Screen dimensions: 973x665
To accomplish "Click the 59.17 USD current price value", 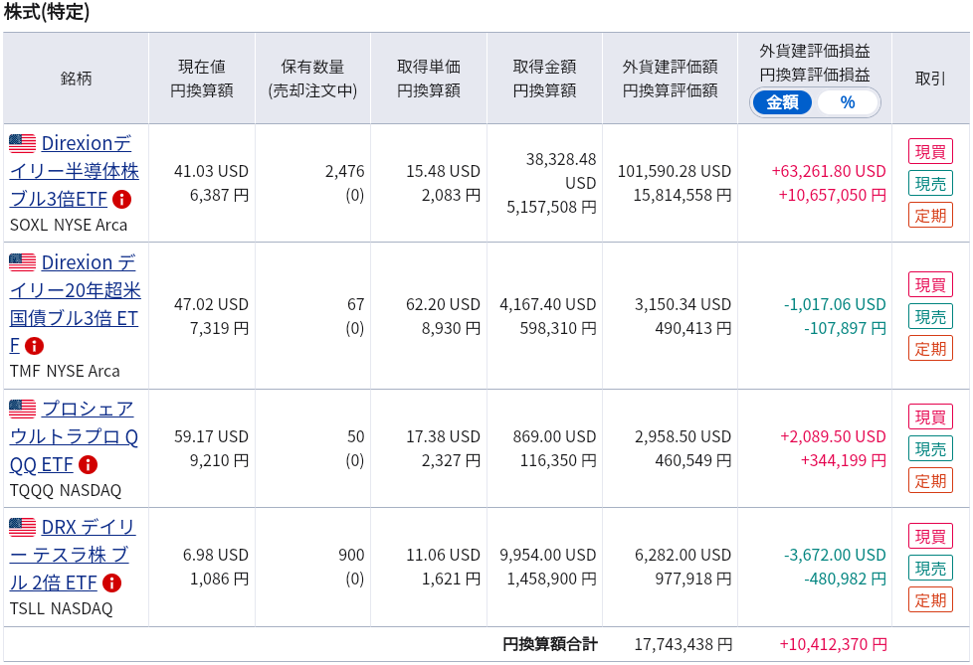I will click(211, 436).
